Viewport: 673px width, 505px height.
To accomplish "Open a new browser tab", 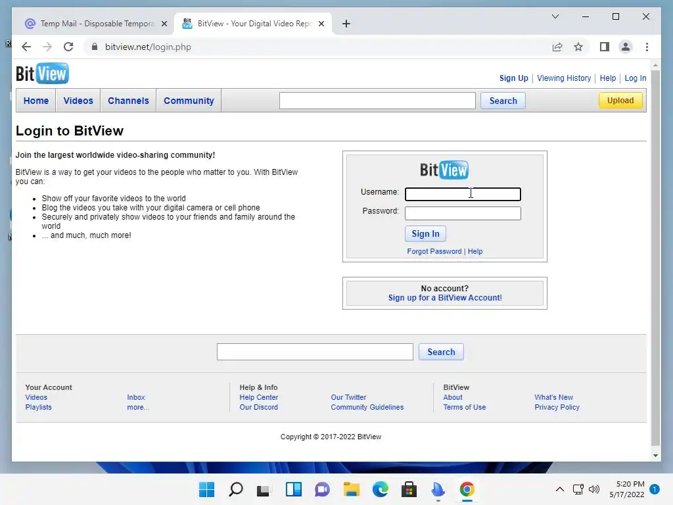I will (346, 24).
